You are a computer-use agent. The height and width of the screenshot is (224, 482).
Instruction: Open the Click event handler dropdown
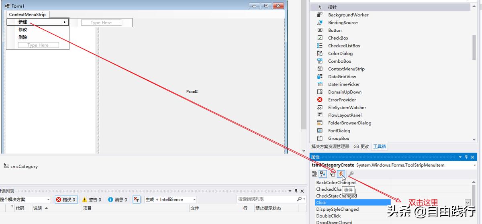pyautogui.click(x=468, y=203)
